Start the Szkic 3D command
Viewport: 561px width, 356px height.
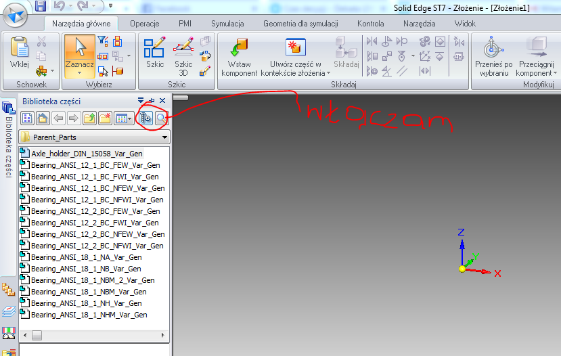(x=183, y=56)
